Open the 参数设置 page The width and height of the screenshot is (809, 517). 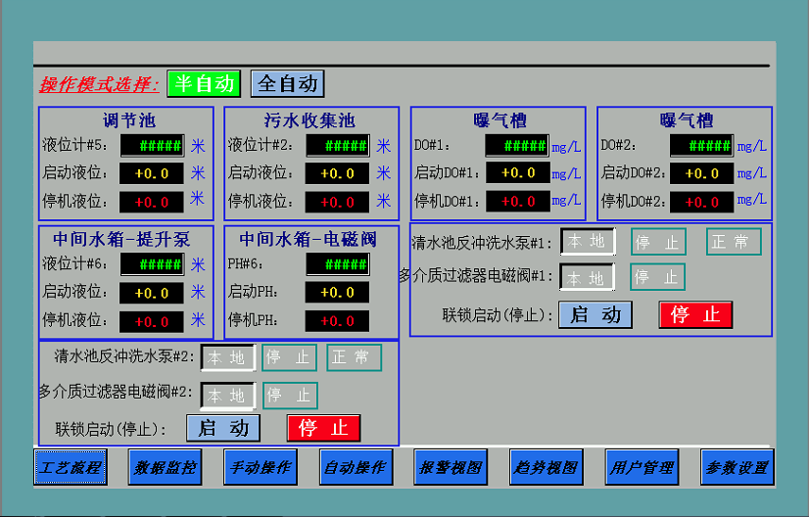point(737,468)
